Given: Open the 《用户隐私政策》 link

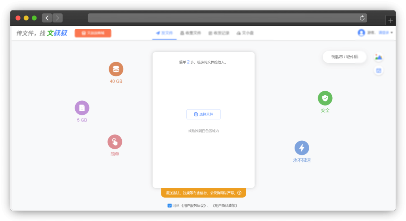Looking at the screenshot, I should tap(225, 206).
